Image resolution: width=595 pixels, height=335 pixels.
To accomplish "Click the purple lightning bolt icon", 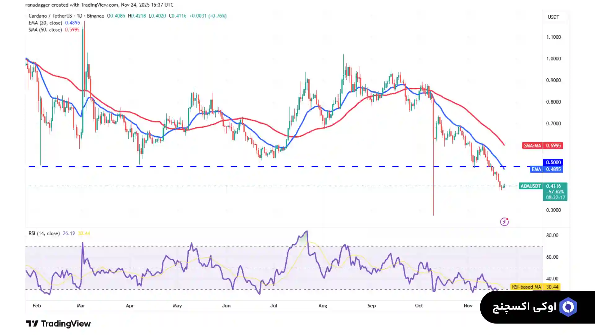I will pyautogui.click(x=504, y=222).
